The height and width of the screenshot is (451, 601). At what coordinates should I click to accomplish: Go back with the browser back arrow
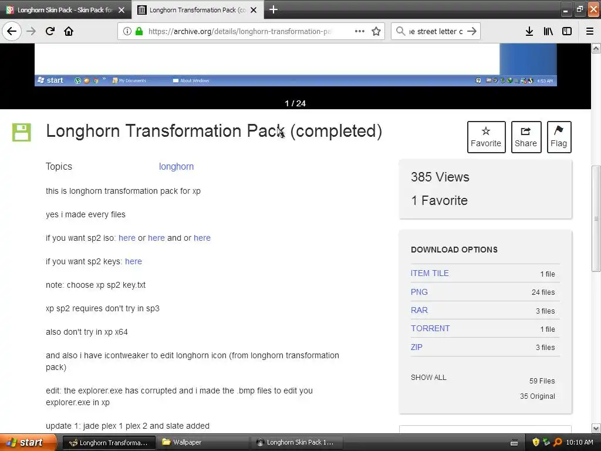12,31
